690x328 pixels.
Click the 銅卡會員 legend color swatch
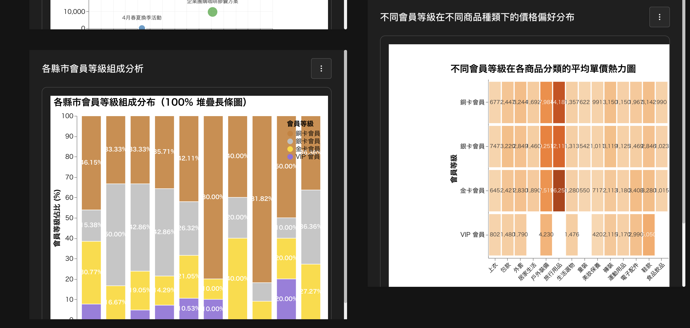click(290, 133)
